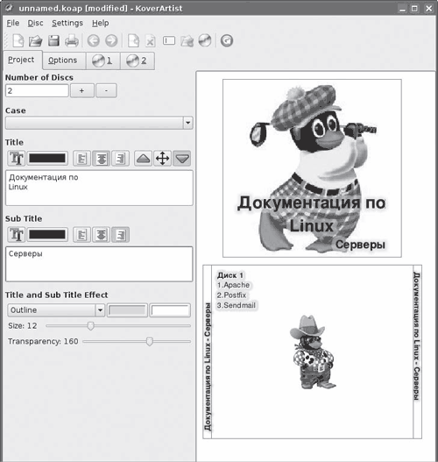Open a project with the folder icon
This screenshot has height=462, width=438.
[36, 40]
